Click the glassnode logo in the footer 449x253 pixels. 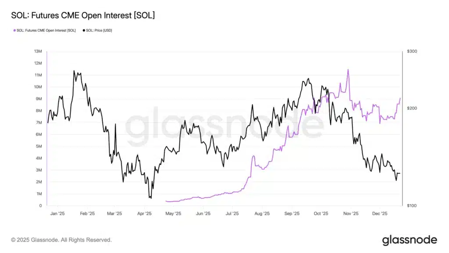409,240
